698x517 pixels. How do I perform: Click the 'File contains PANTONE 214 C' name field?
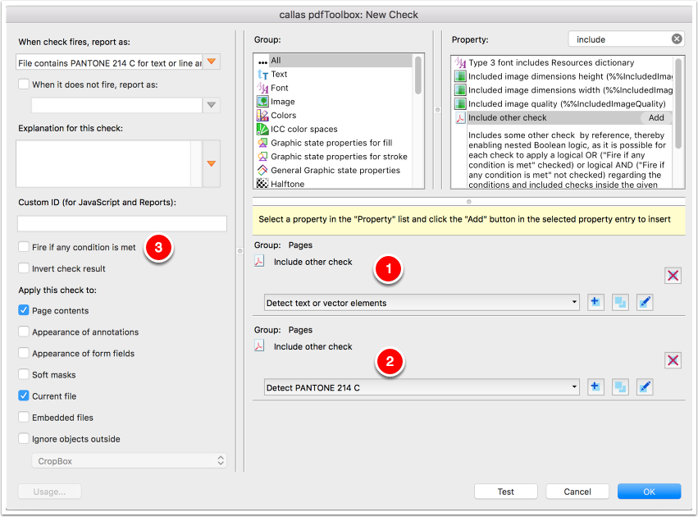[109, 63]
